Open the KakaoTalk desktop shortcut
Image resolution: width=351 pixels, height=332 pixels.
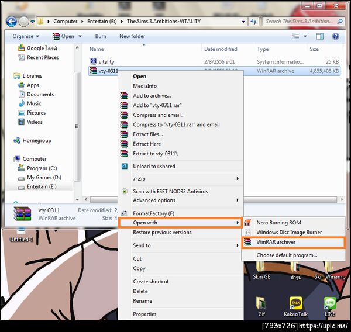(295, 307)
